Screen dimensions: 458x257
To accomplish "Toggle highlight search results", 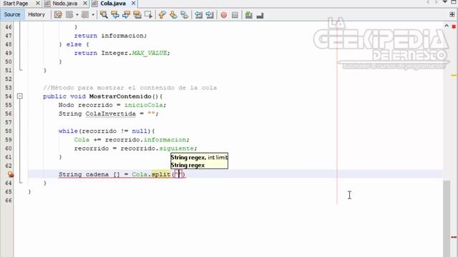I will [x=137, y=14].
